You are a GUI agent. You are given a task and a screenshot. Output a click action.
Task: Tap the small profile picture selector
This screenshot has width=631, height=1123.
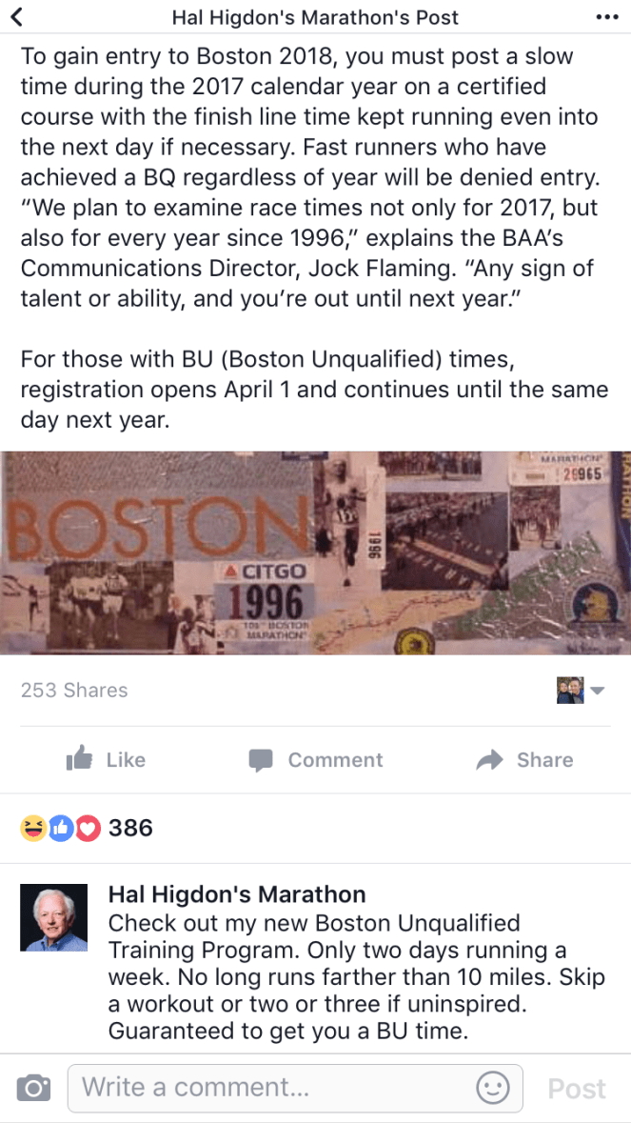click(x=570, y=691)
